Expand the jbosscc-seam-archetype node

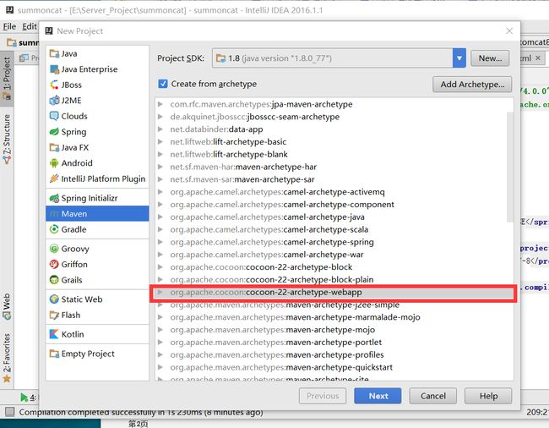click(x=160, y=117)
